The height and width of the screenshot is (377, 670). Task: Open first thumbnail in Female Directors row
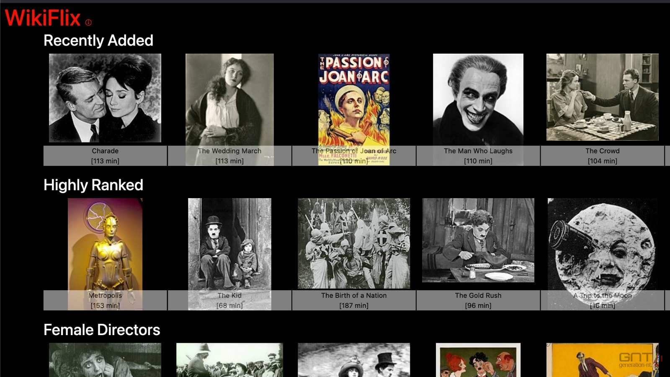click(x=105, y=360)
